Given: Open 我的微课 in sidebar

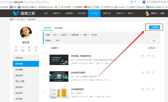Looking at the screenshot, I should pyautogui.click(x=26, y=64).
